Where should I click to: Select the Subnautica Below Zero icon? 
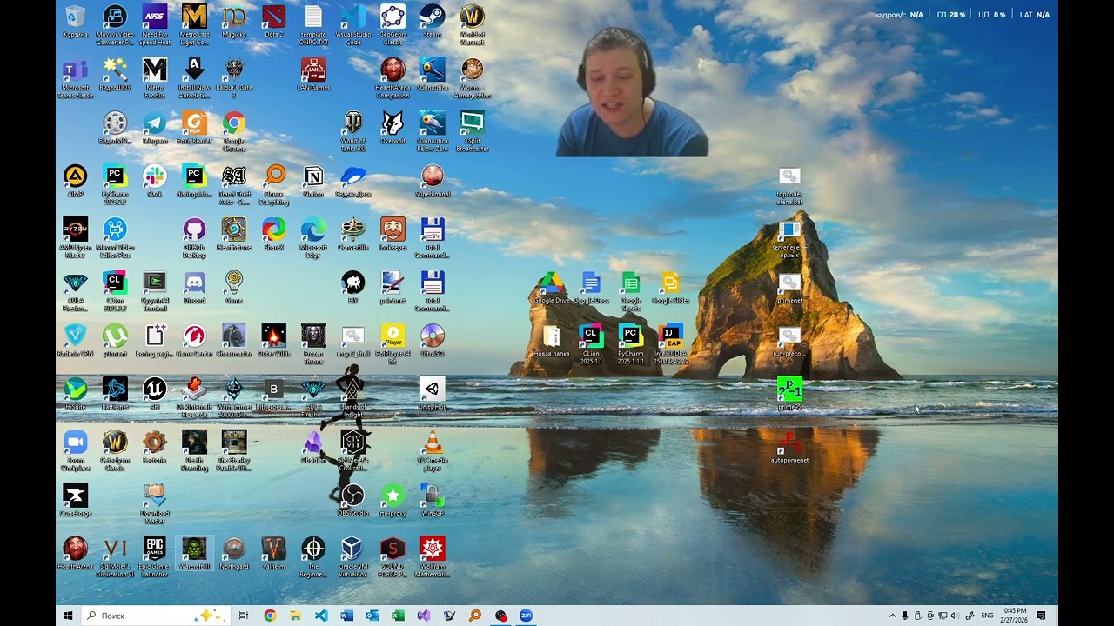click(432, 131)
